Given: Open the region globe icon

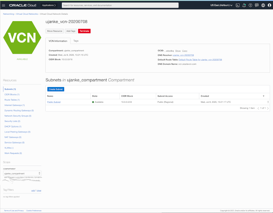Looking at the screenshot, I should tap(263, 5).
